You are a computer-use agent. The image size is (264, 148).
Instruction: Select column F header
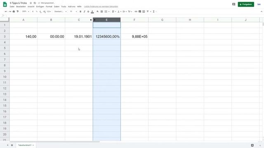click(134, 20)
